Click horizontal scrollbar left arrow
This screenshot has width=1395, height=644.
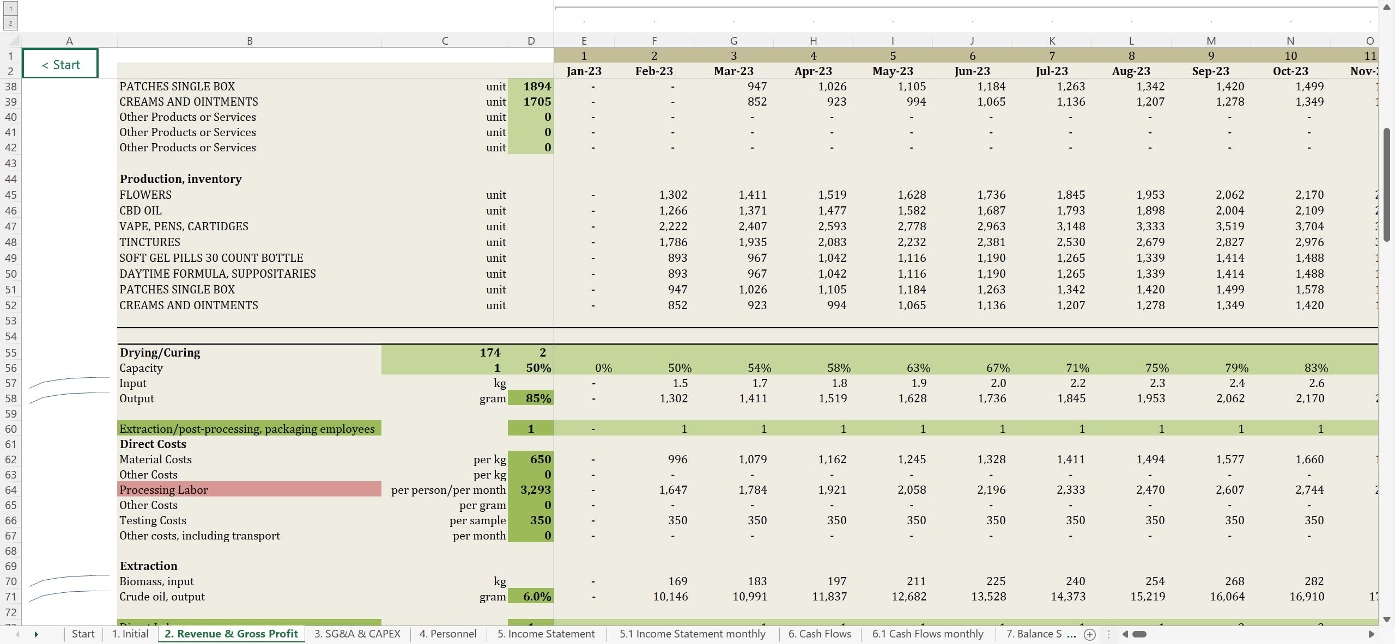click(x=1125, y=634)
